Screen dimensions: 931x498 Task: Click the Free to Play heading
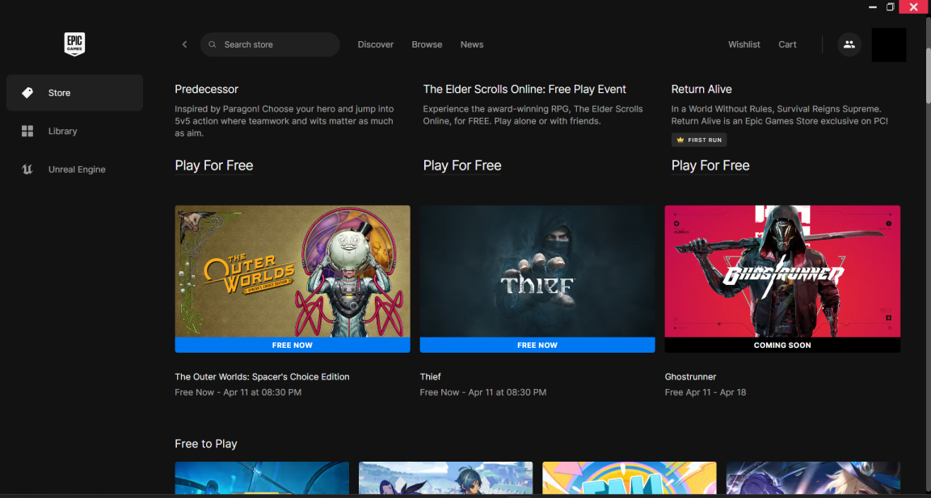tap(206, 444)
